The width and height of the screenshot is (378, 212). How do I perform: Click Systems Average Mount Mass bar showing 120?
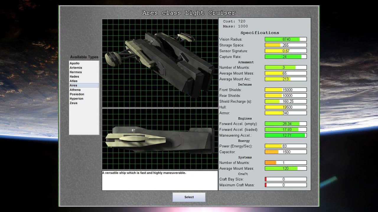pos(286,168)
